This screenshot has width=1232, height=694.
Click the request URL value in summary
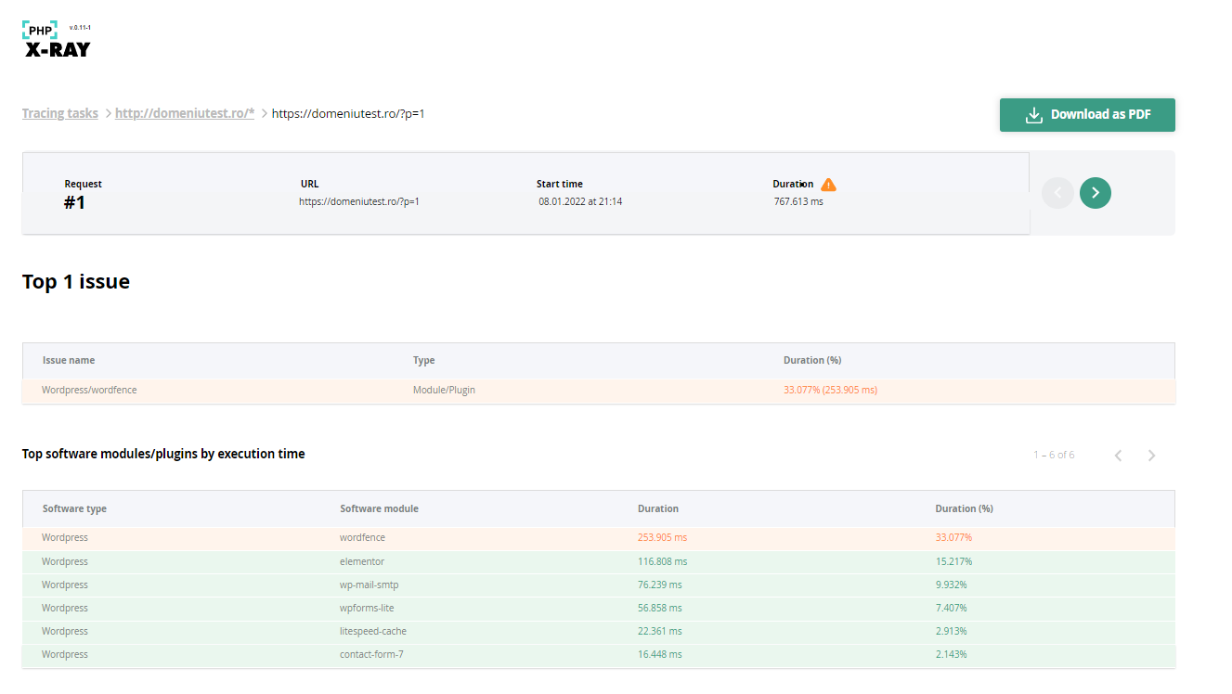click(x=359, y=201)
